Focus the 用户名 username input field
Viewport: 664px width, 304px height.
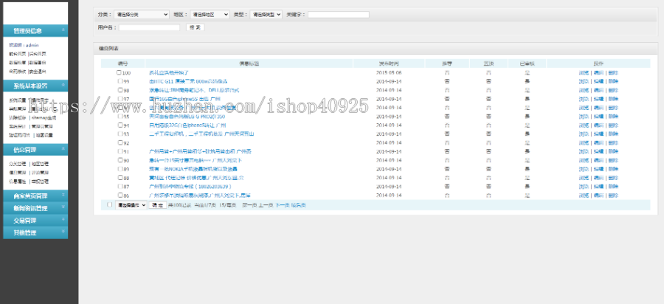150,27
